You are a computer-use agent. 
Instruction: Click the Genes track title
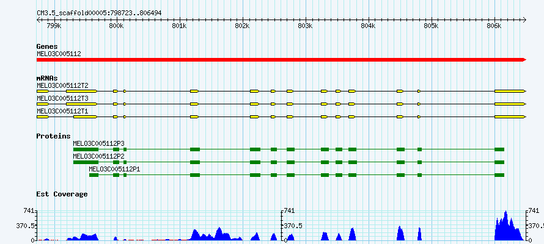coord(47,46)
